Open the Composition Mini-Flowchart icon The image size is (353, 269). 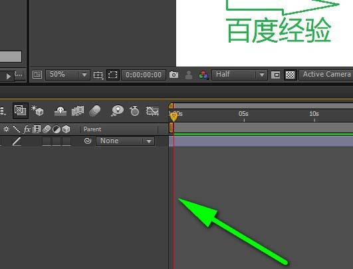click(21, 111)
